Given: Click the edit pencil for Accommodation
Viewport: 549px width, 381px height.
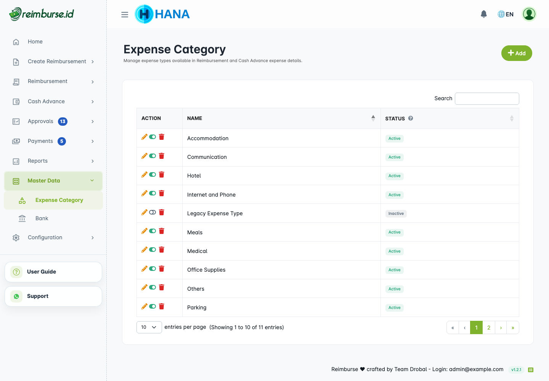Looking at the screenshot, I should (x=144, y=137).
